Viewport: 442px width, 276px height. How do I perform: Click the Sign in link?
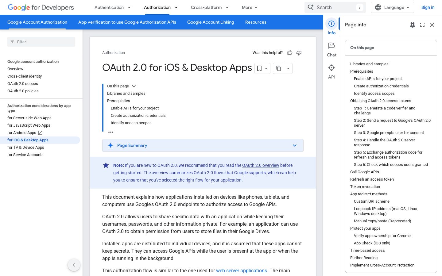pyautogui.click(x=428, y=7)
